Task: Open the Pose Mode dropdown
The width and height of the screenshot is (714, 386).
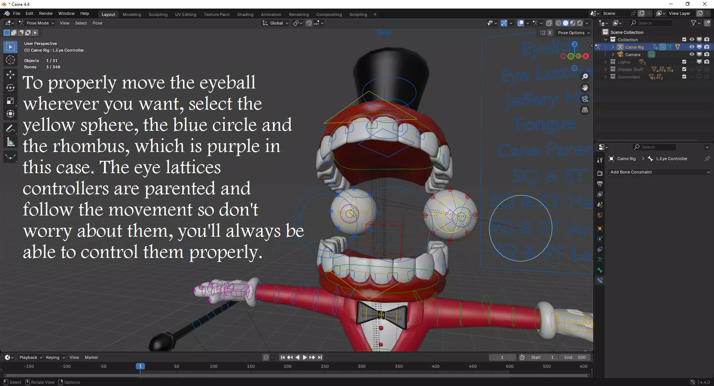Action: [36, 23]
